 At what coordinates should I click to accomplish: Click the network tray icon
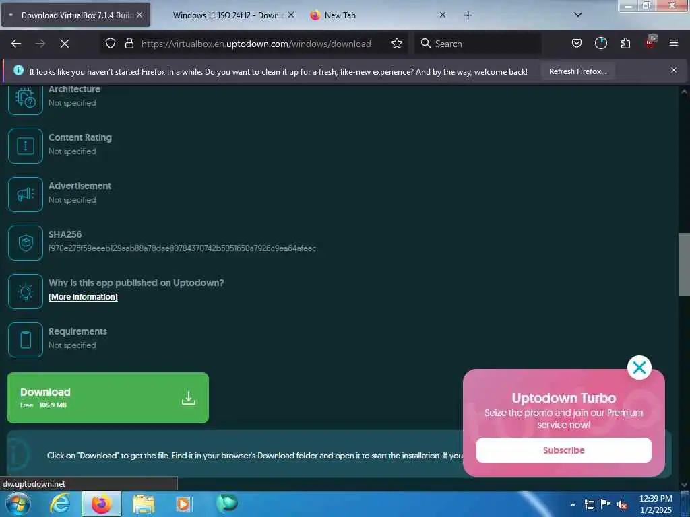pyautogui.click(x=589, y=504)
